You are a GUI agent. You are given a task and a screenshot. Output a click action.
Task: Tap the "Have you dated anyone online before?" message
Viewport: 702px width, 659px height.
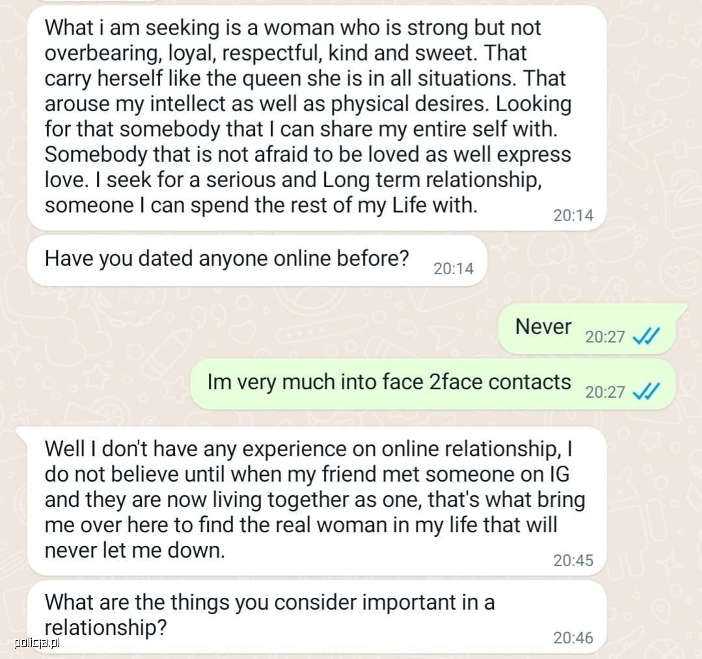coord(257,261)
